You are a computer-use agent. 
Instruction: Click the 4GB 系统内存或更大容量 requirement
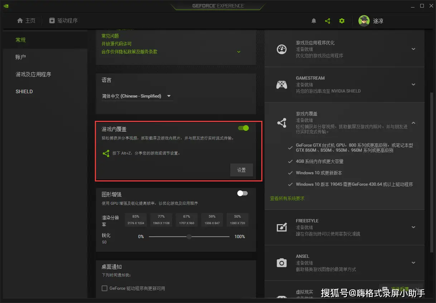click(x=320, y=161)
